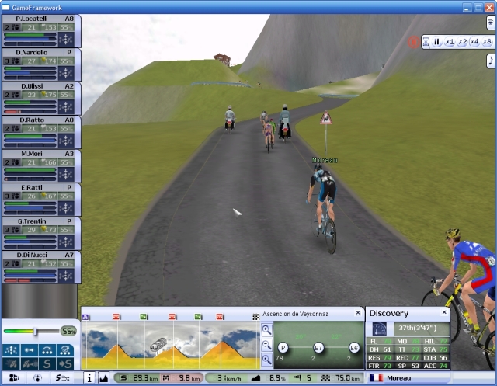Select the E7 group marker
This screenshot has height=386, width=497.
(x=318, y=347)
